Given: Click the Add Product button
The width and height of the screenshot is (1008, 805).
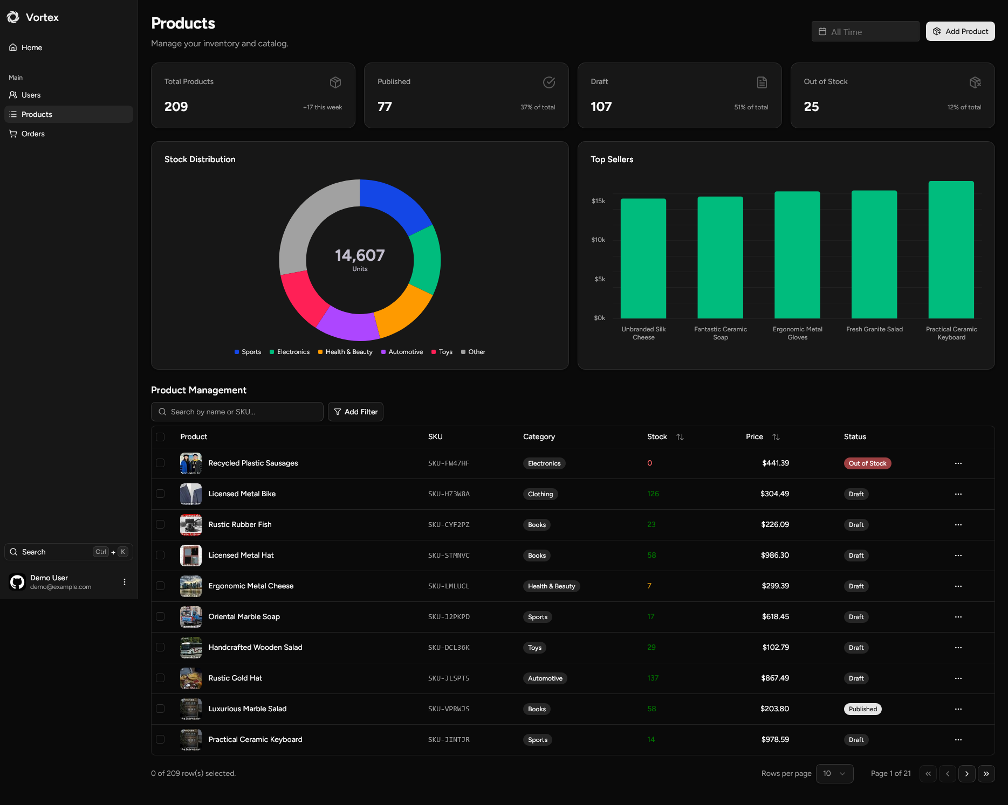Looking at the screenshot, I should [960, 31].
